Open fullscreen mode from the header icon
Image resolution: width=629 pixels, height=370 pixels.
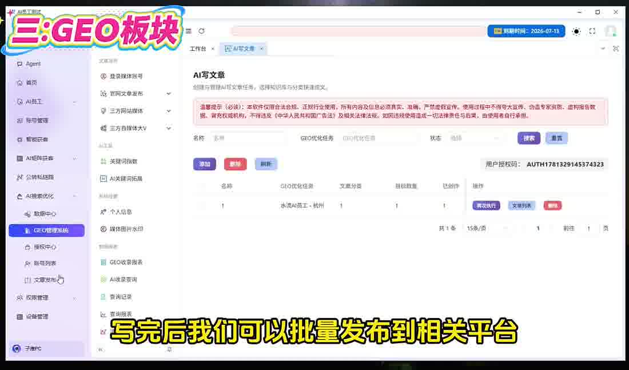(592, 31)
